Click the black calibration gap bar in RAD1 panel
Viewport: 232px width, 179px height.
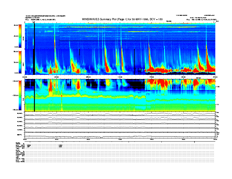click(34, 62)
